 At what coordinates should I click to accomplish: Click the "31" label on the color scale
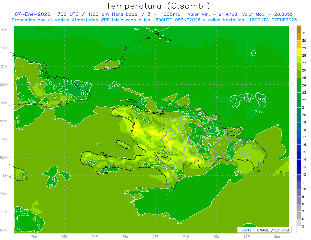(x=304, y=33)
